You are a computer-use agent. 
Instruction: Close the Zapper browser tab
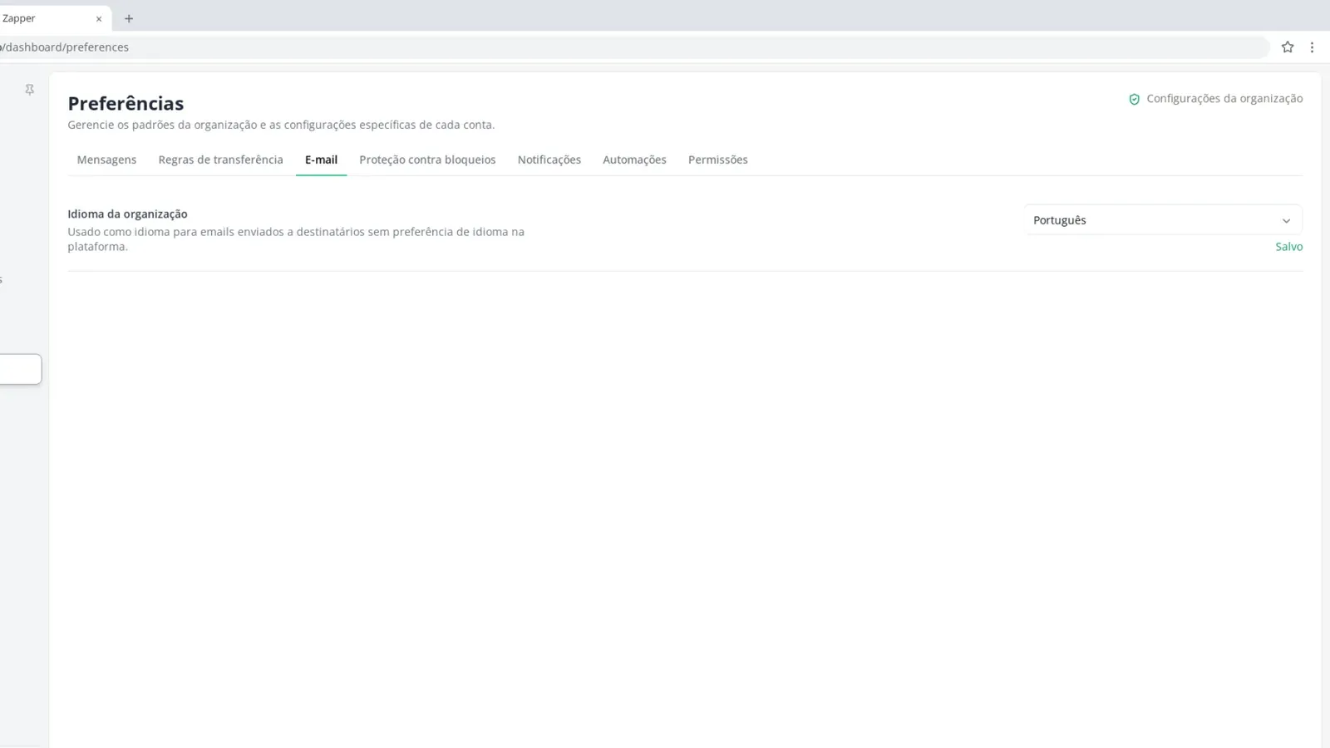tap(99, 18)
